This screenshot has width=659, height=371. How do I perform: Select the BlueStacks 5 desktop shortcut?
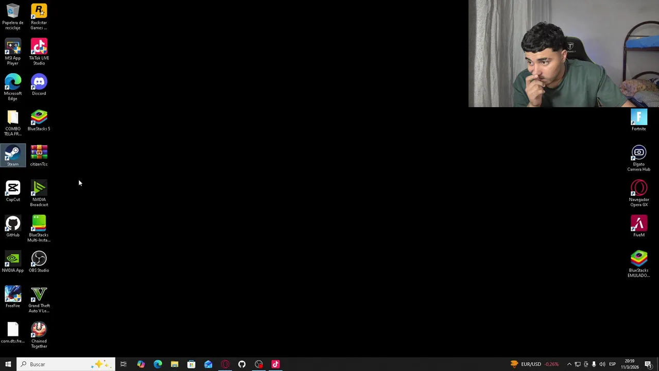click(39, 121)
